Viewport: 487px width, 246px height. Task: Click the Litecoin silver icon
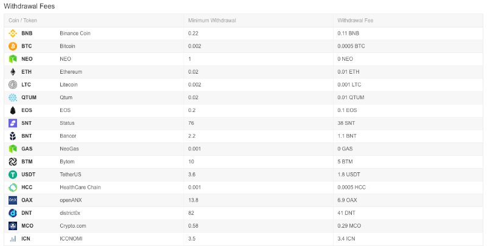click(13, 85)
